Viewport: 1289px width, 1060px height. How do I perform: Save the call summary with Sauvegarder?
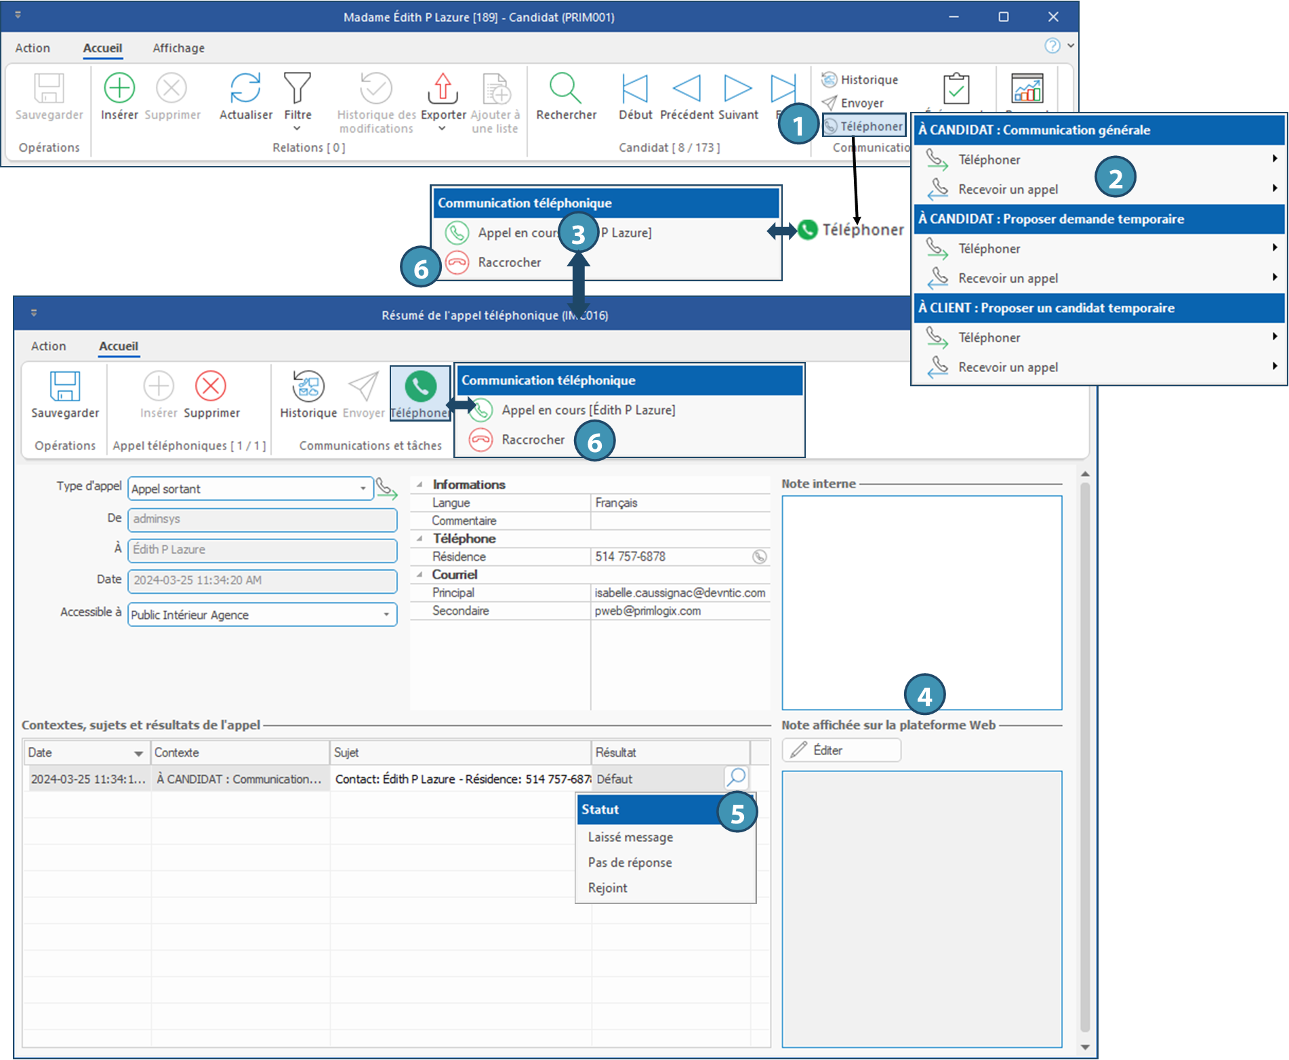65,387
